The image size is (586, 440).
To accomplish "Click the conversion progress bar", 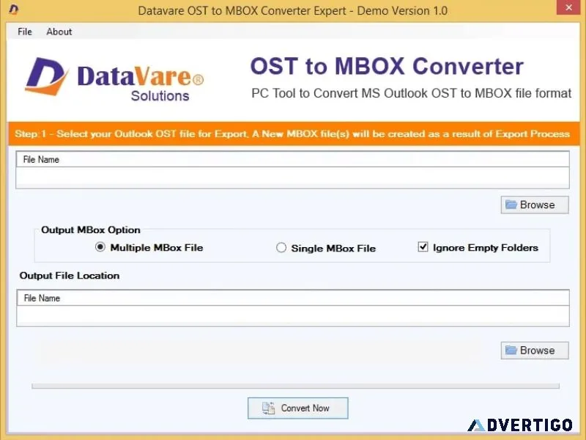I will (295, 386).
